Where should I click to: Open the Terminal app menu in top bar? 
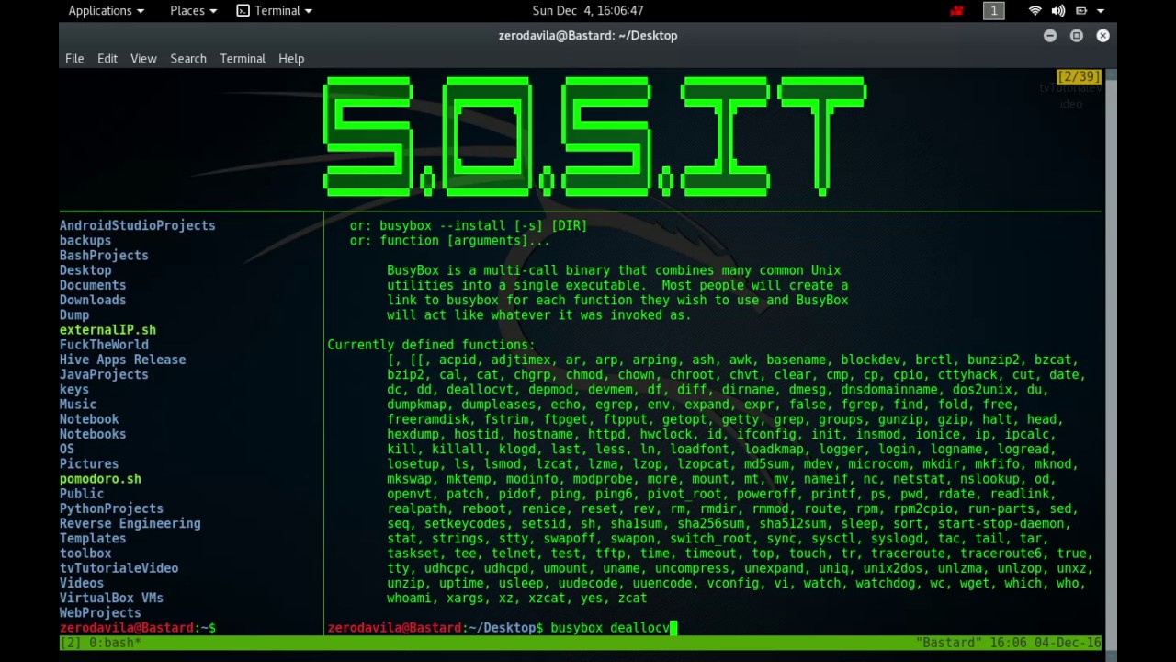[275, 10]
